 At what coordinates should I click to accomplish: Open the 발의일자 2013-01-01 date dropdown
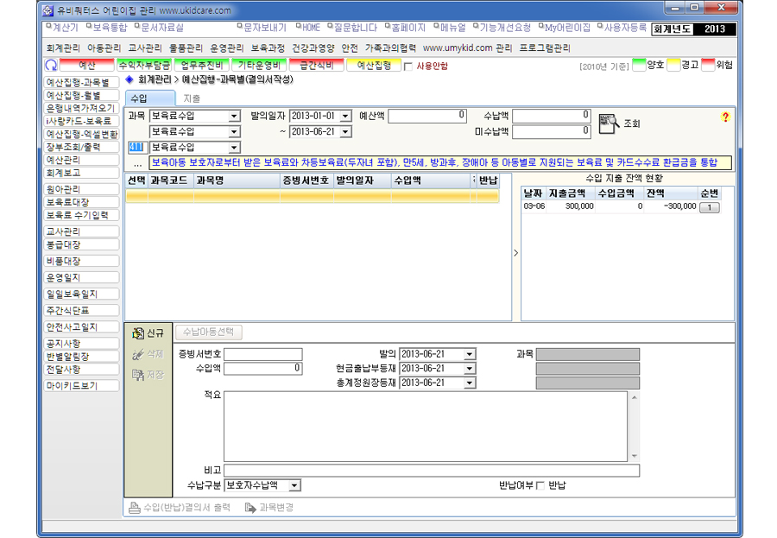coord(346,116)
